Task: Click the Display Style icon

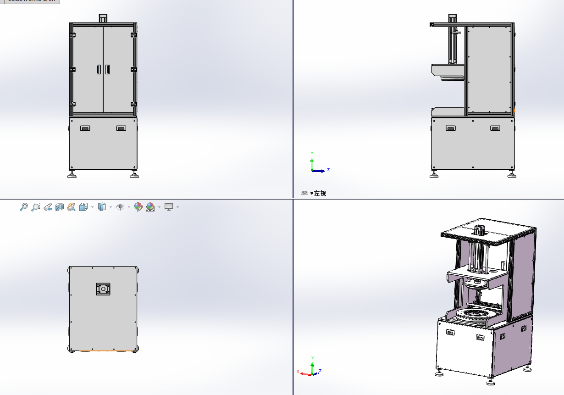Action: pos(102,207)
